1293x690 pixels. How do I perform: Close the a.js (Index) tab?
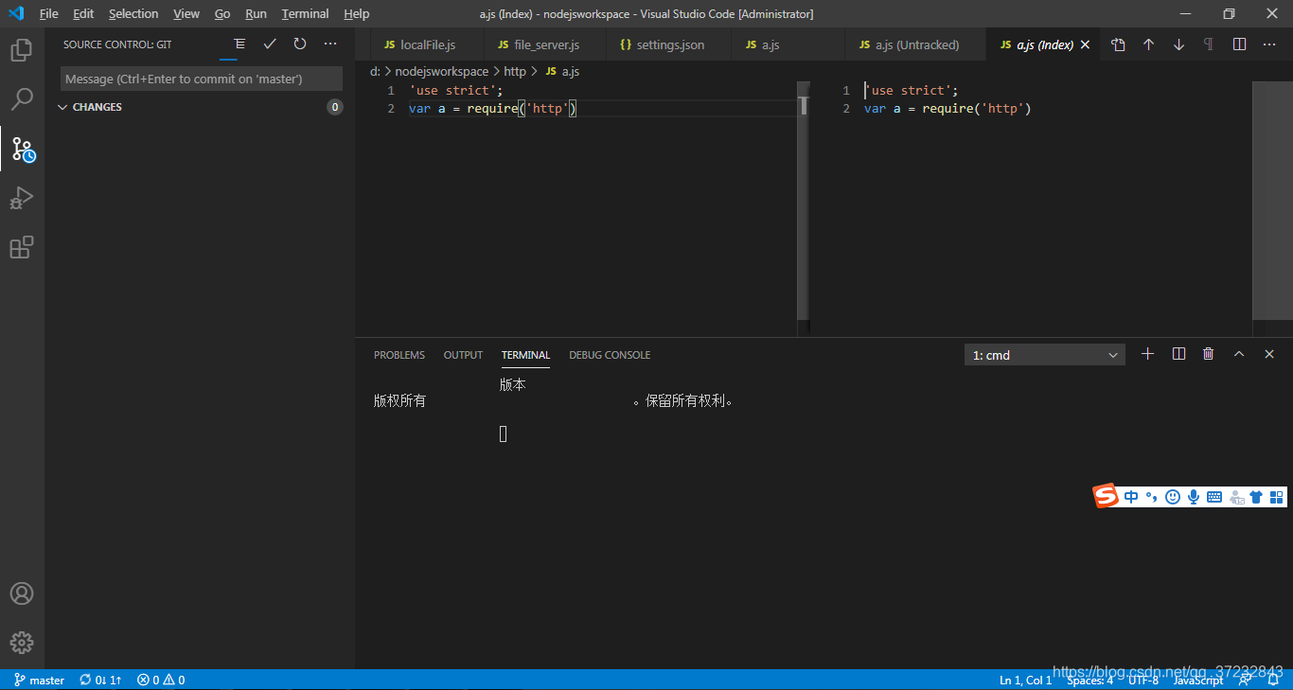point(1085,44)
